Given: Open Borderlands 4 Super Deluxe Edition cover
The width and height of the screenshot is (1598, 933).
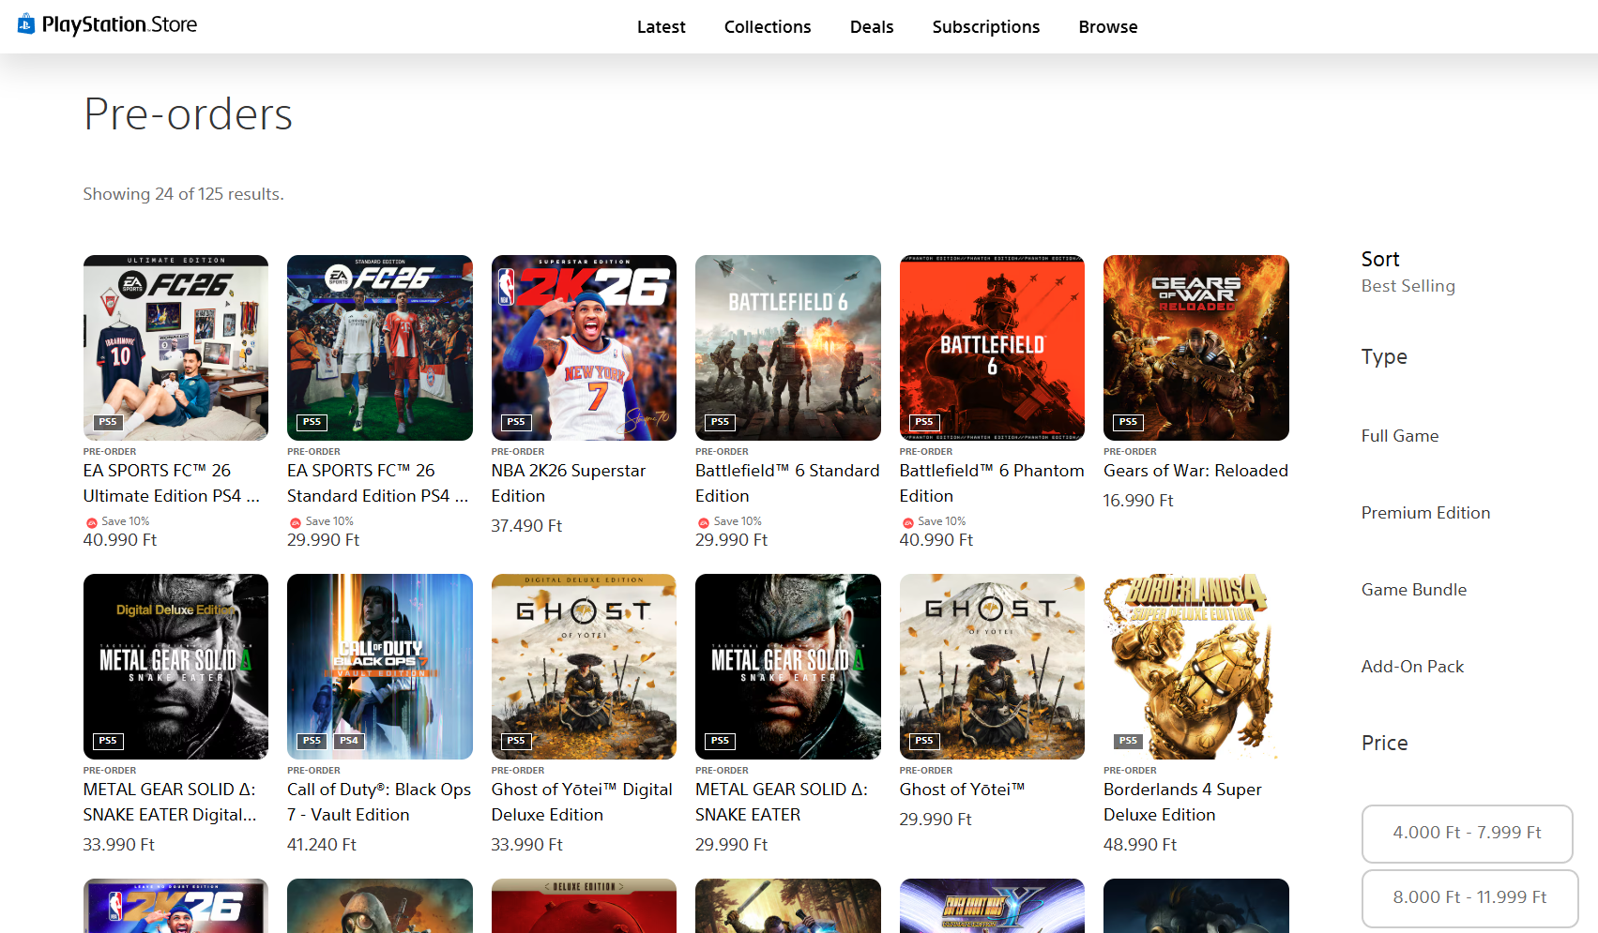Looking at the screenshot, I should pyautogui.click(x=1196, y=667).
